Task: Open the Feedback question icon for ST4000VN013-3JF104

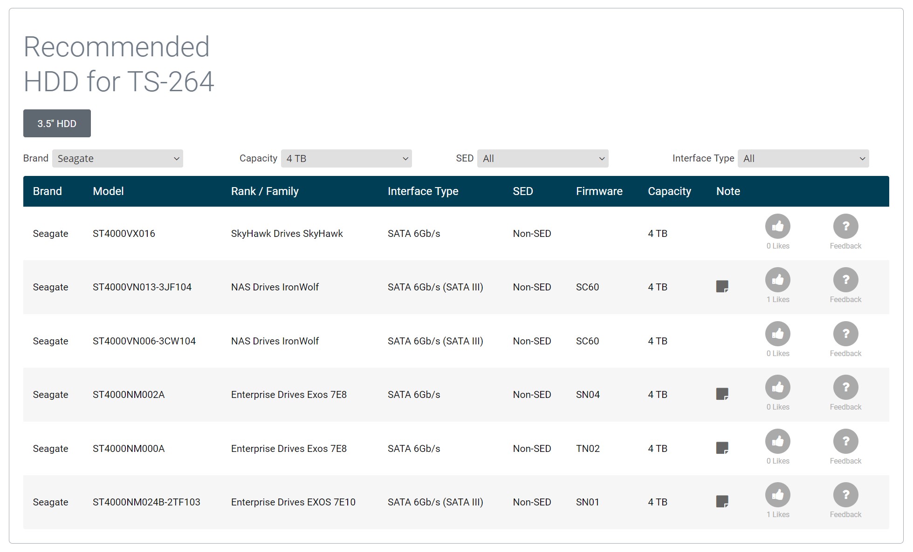Action: tap(845, 280)
